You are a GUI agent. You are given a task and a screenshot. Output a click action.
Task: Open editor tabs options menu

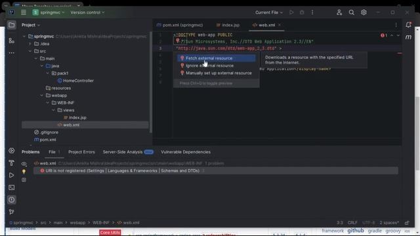click(396, 25)
